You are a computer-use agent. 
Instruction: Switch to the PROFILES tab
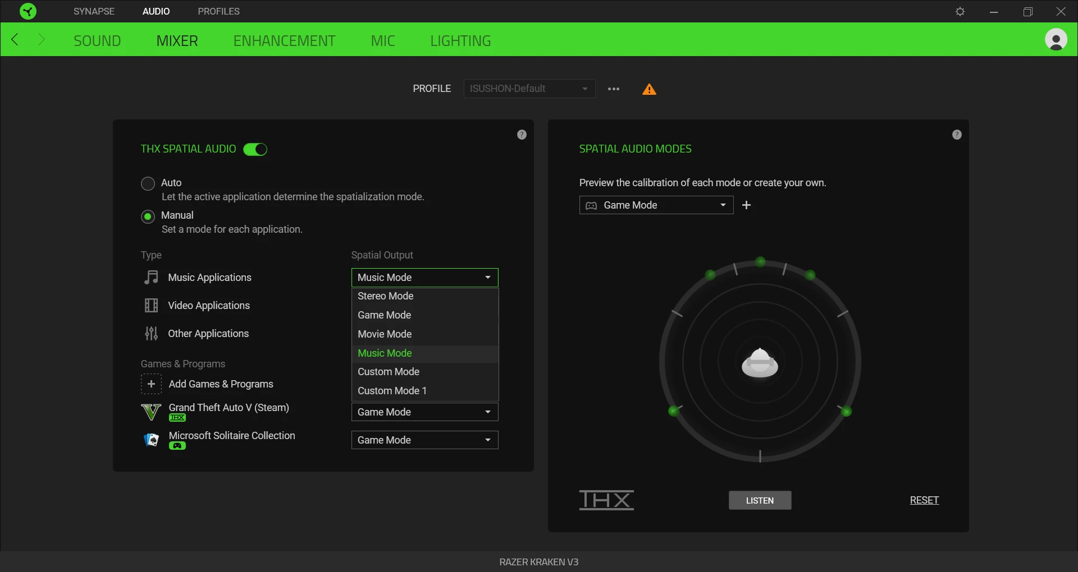pyautogui.click(x=218, y=11)
